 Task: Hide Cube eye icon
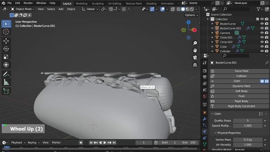tap(262, 46)
